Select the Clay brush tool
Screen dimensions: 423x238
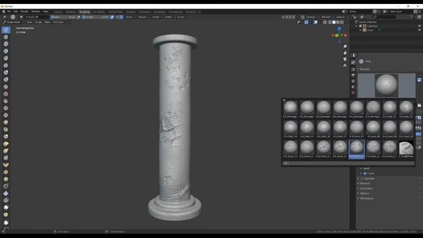point(6,44)
